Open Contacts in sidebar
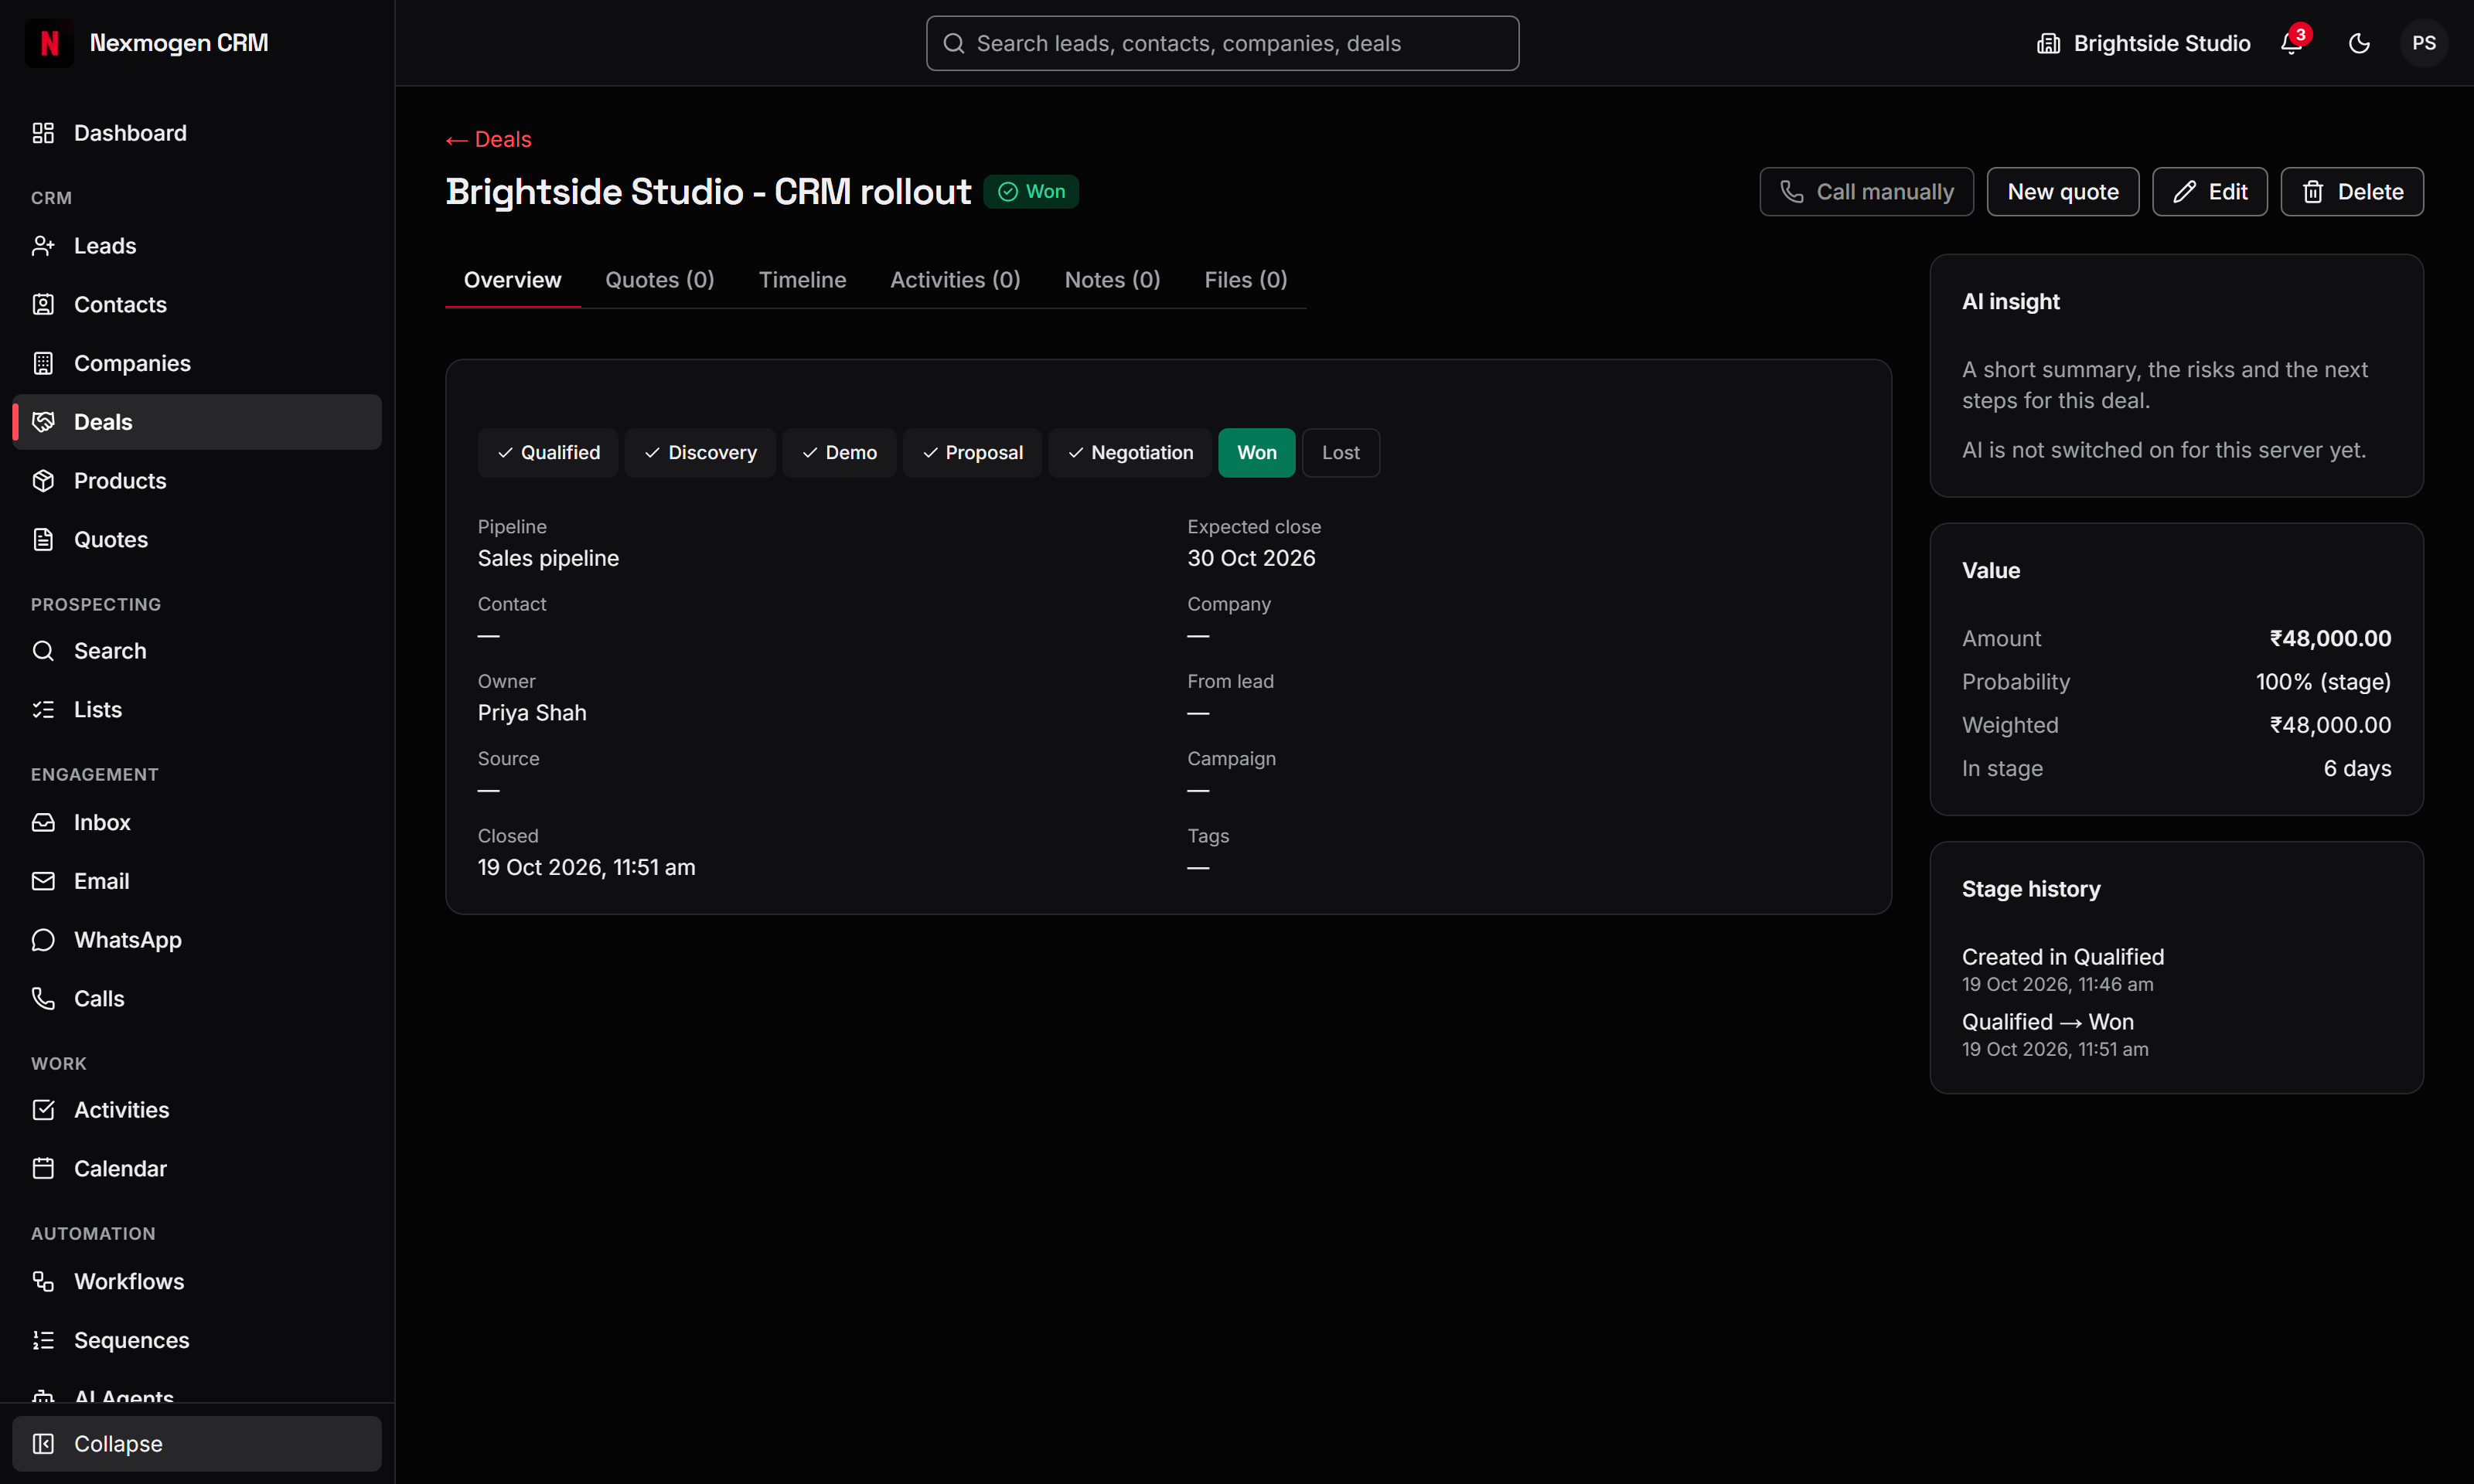The image size is (2474, 1484). click(197, 304)
